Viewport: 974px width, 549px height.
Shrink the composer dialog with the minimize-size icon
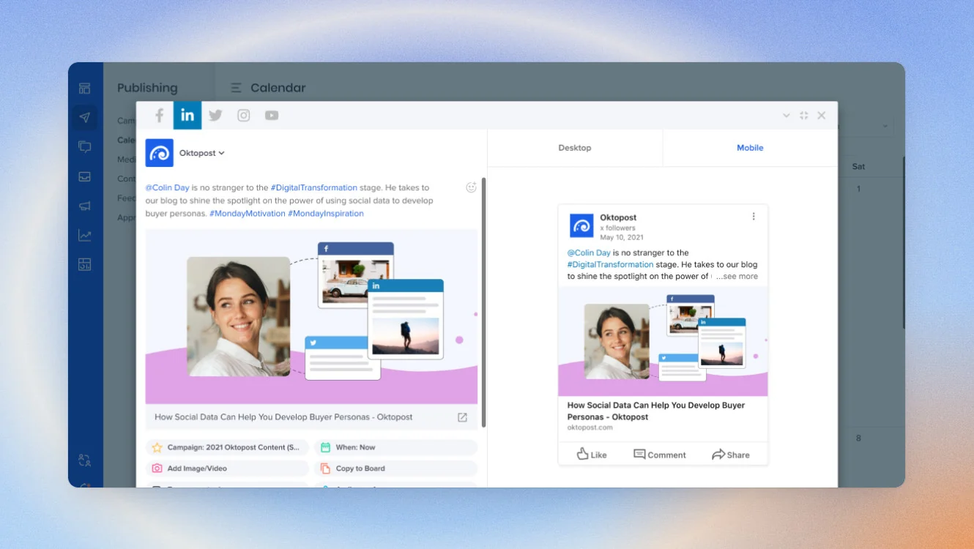(804, 116)
